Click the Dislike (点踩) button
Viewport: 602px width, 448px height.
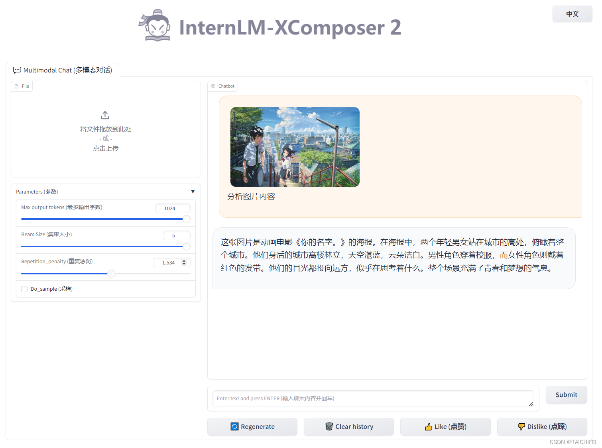(x=542, y=426)
